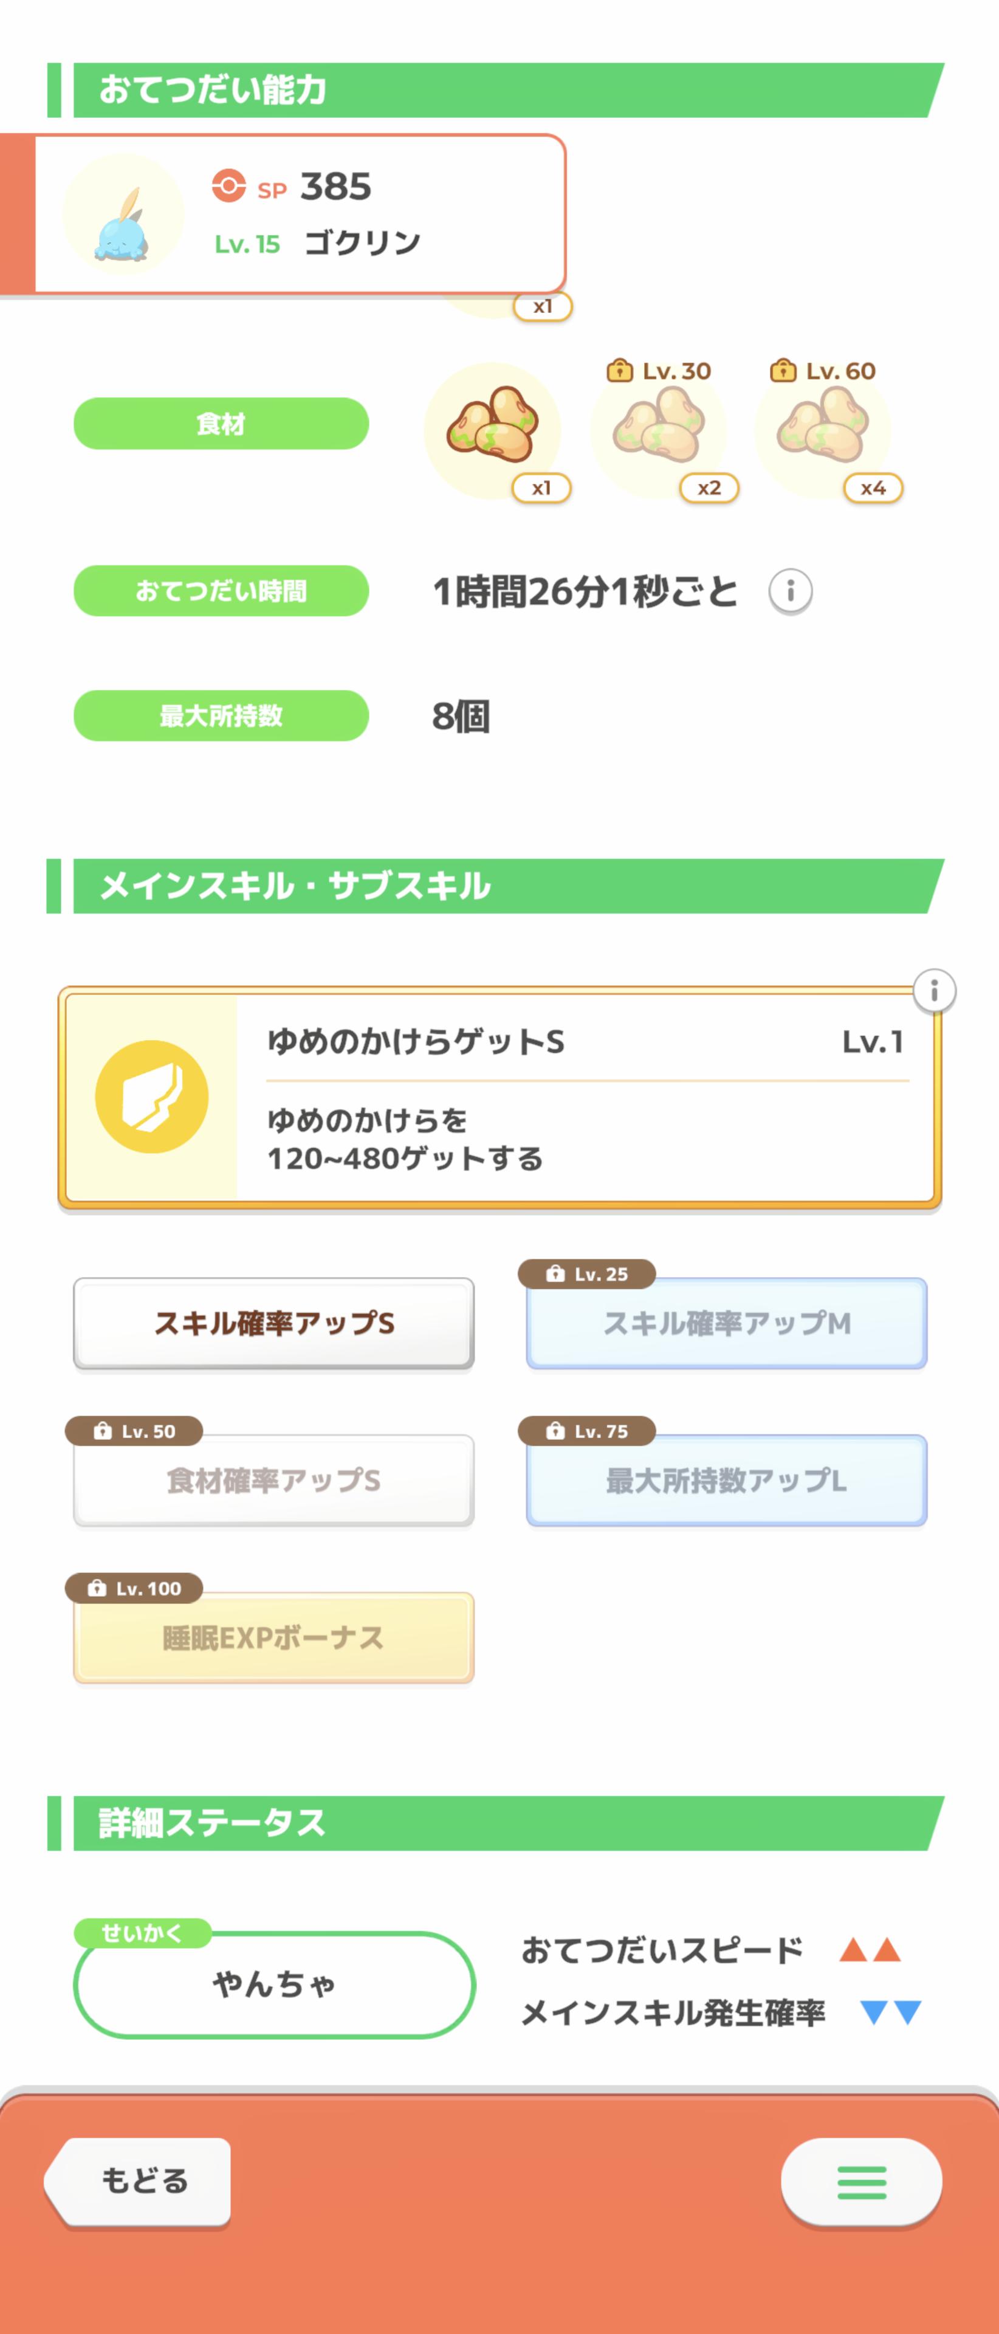Tap the yellow dream shard skill icon
Screen dimensions: 999x2334
tap(152, 1096)
